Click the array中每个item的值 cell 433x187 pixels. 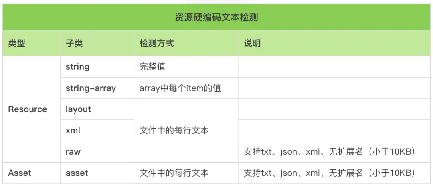click(180, 88)
